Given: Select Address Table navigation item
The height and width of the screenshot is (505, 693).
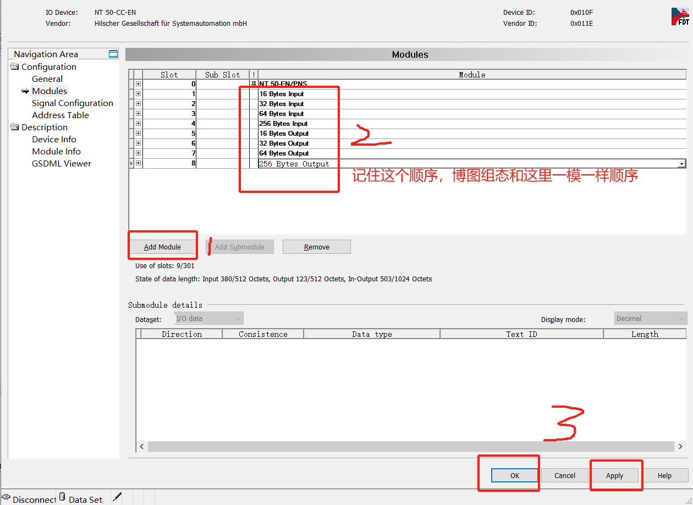Looking at the screenshot, I should pyautogui.click(x=60, y=115).
